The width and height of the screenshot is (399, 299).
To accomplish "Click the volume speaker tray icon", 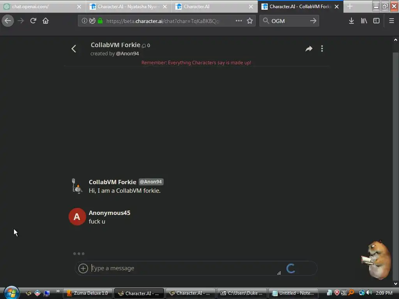I will tap(369, 293).
